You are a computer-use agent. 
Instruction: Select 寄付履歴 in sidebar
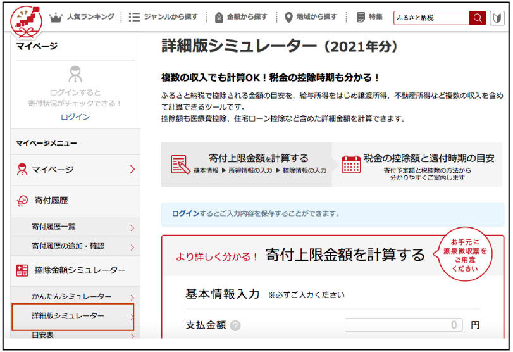point(75,201)
